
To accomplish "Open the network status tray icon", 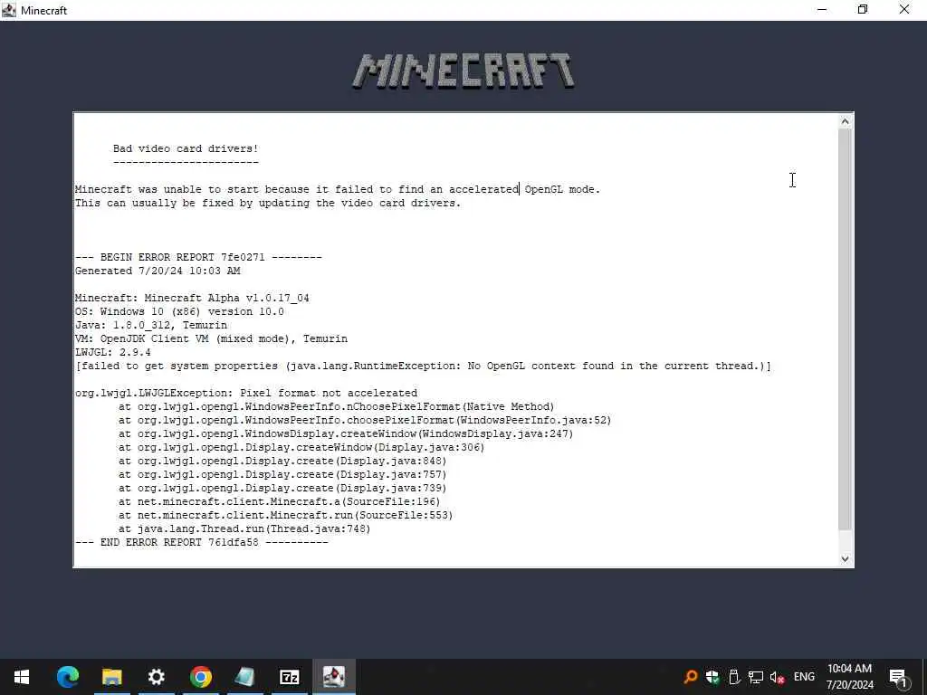I will (x=756, y=677).
